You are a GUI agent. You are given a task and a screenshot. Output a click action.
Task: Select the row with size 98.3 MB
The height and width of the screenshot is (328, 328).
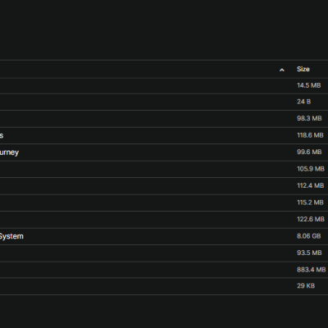pyautogui.click(x=164, y=119)
